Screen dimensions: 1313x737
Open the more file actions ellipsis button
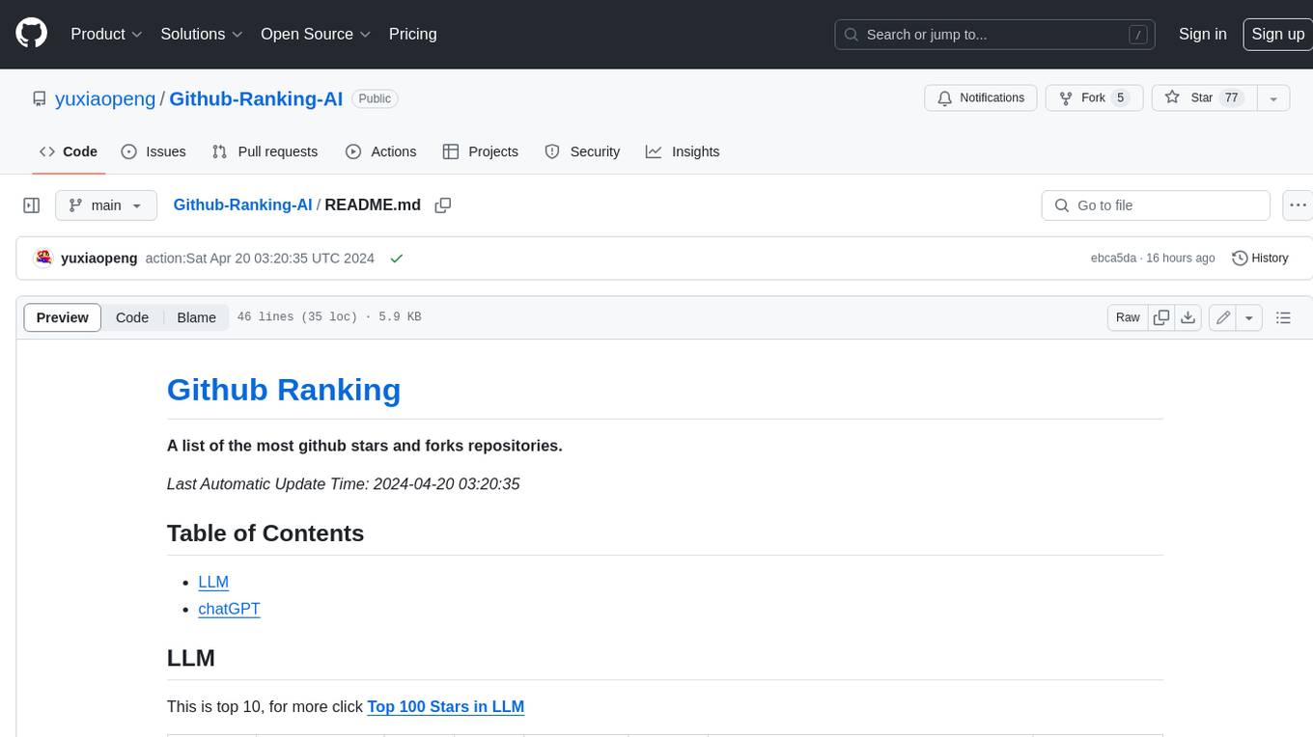click(1298, 205)
